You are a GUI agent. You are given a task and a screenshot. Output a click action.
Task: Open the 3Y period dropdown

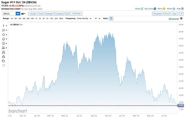[x=97, y=19]
